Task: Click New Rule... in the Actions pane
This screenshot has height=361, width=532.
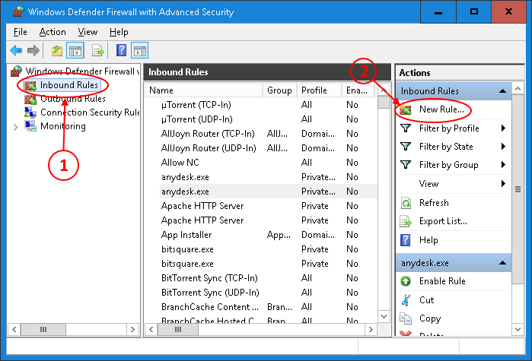Action: point(441,110)
